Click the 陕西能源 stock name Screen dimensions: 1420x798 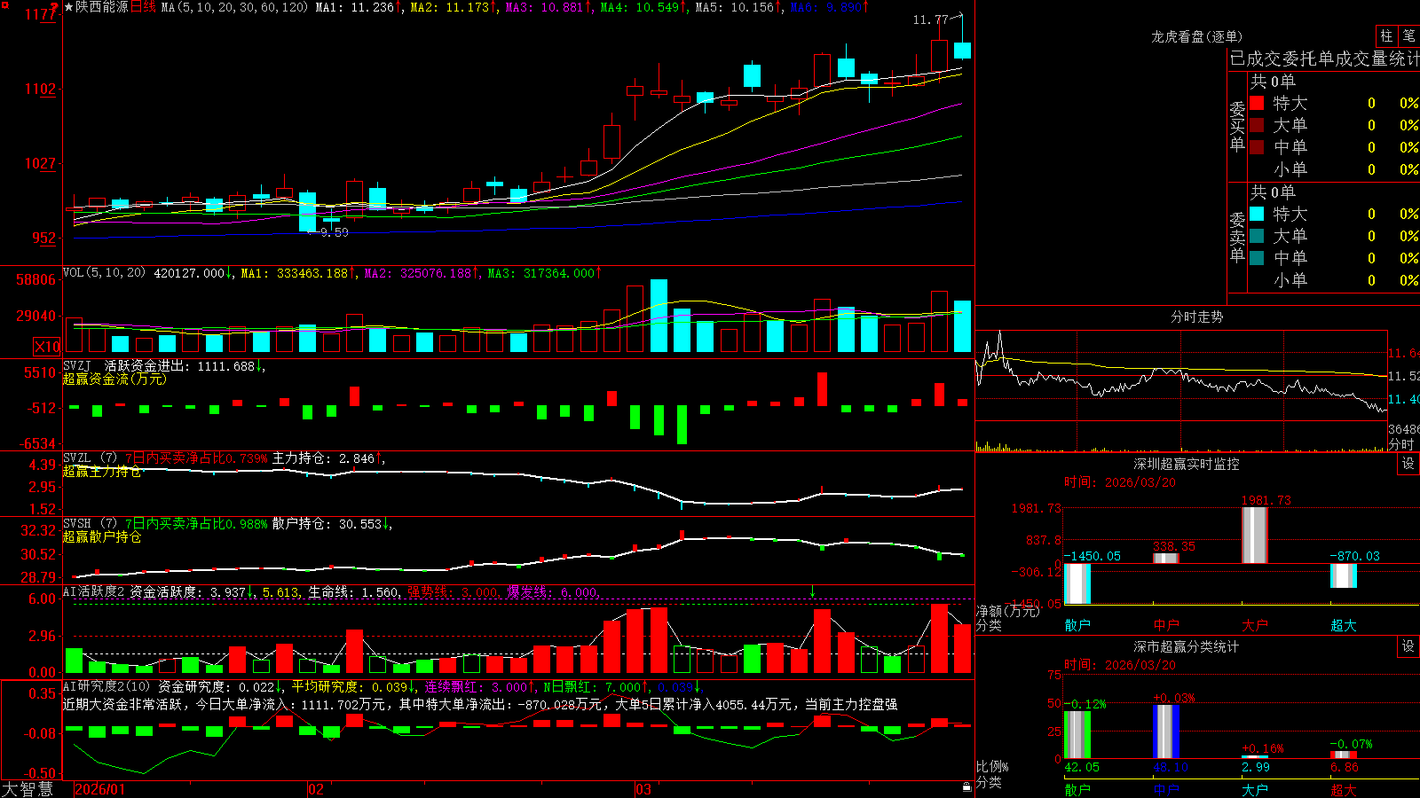[x=102, y=7]
